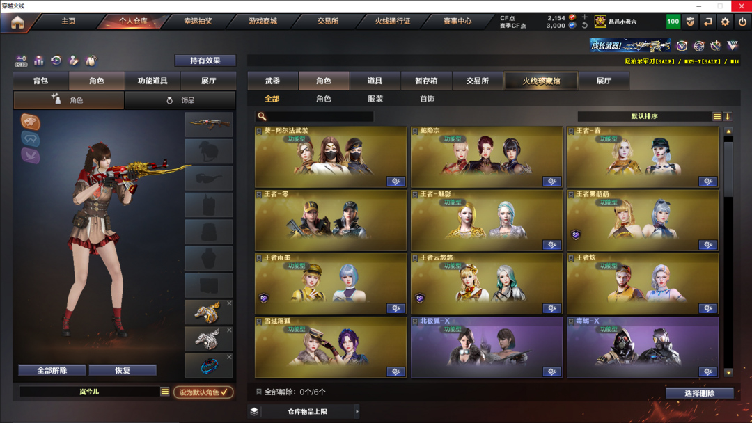Click the 设为默认角色 button

203,392
